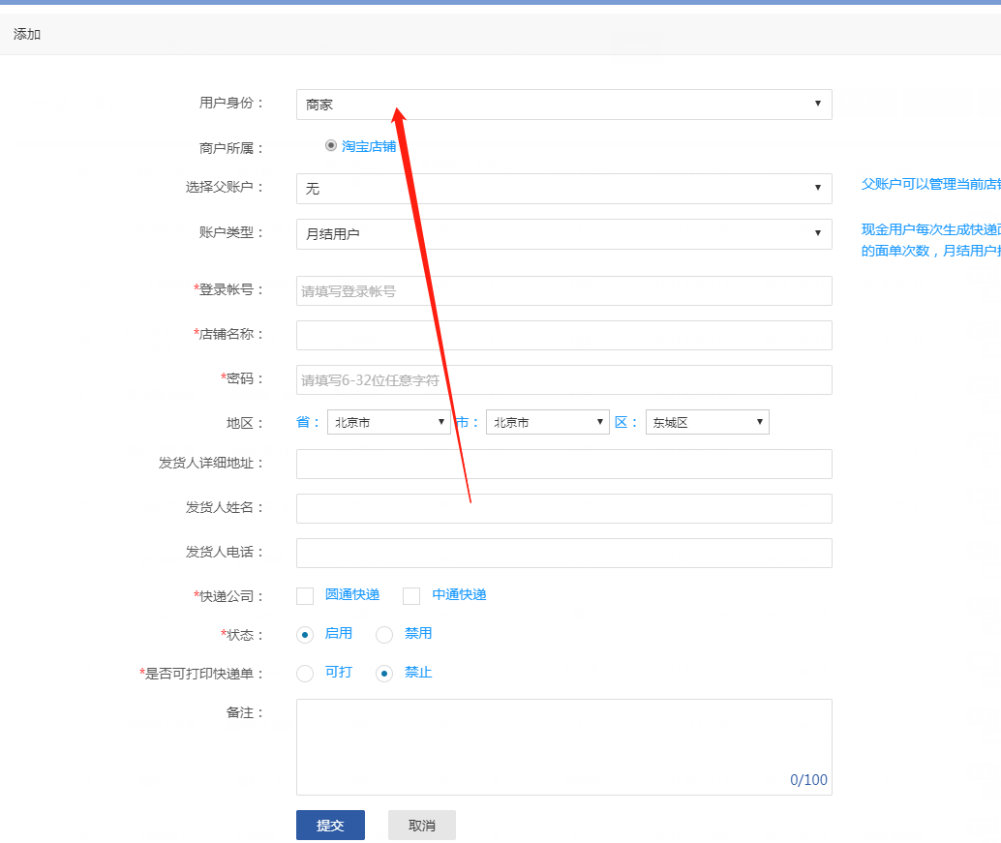The image size is (1001, 843).
Task: Check the 中通快递 checkbox
Action: pyautogui.click(x=411, y=595)
